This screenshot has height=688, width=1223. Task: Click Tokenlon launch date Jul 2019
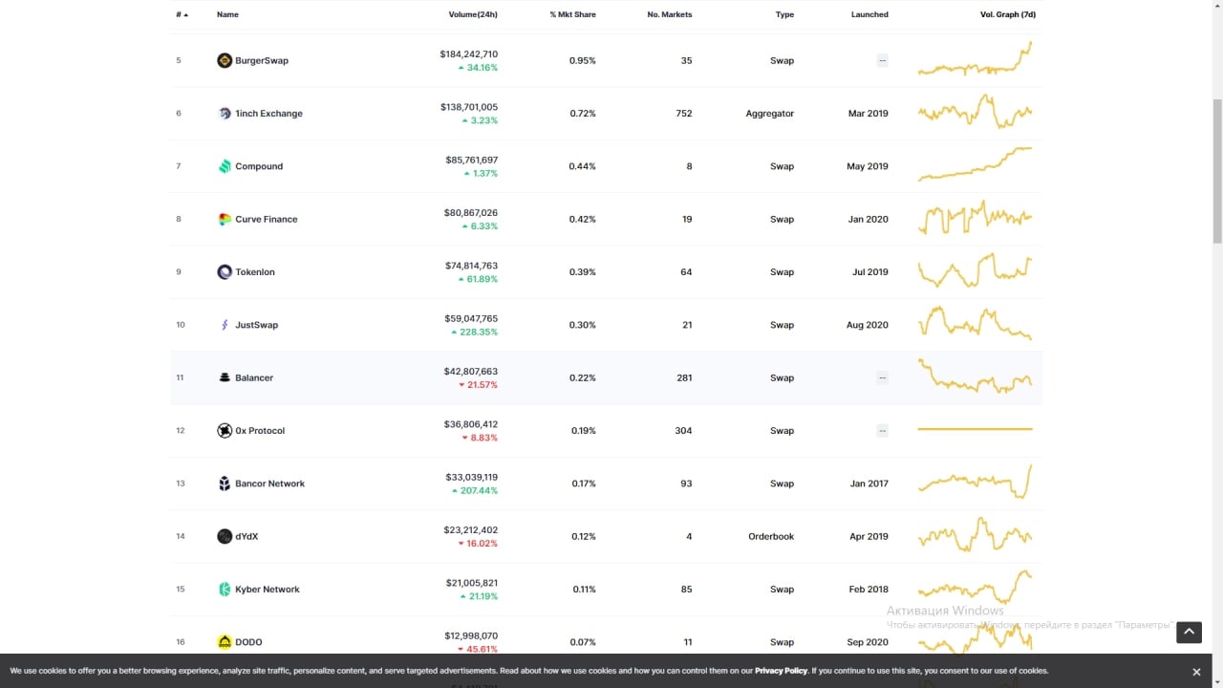pyautogui.click(x=869, y=271)
